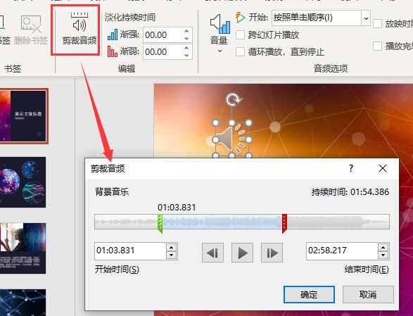This screenshot has height=316, width=413.
Task: Enable 跨幻灯片播放 checkbox
Action: 240,34
